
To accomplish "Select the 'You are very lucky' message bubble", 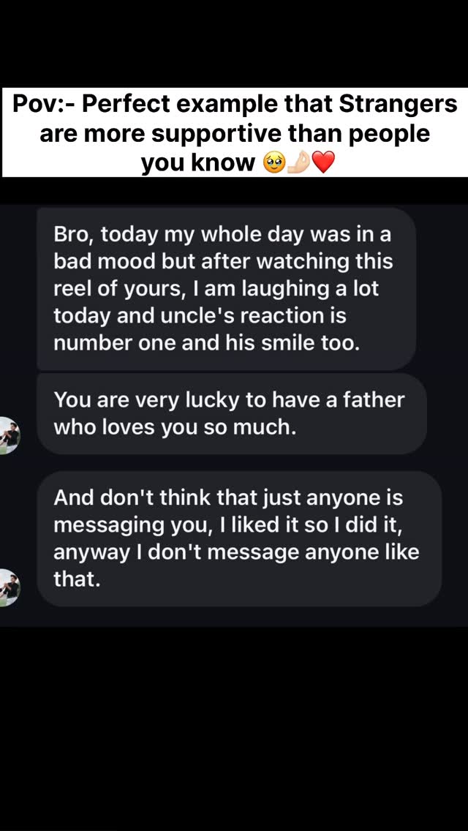I will tap(231, 413).
